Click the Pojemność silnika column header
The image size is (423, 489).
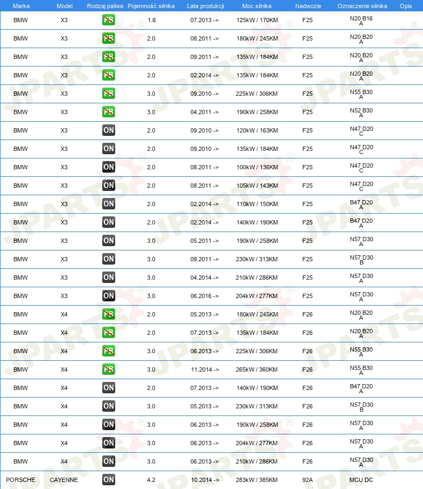click(151, 6)
